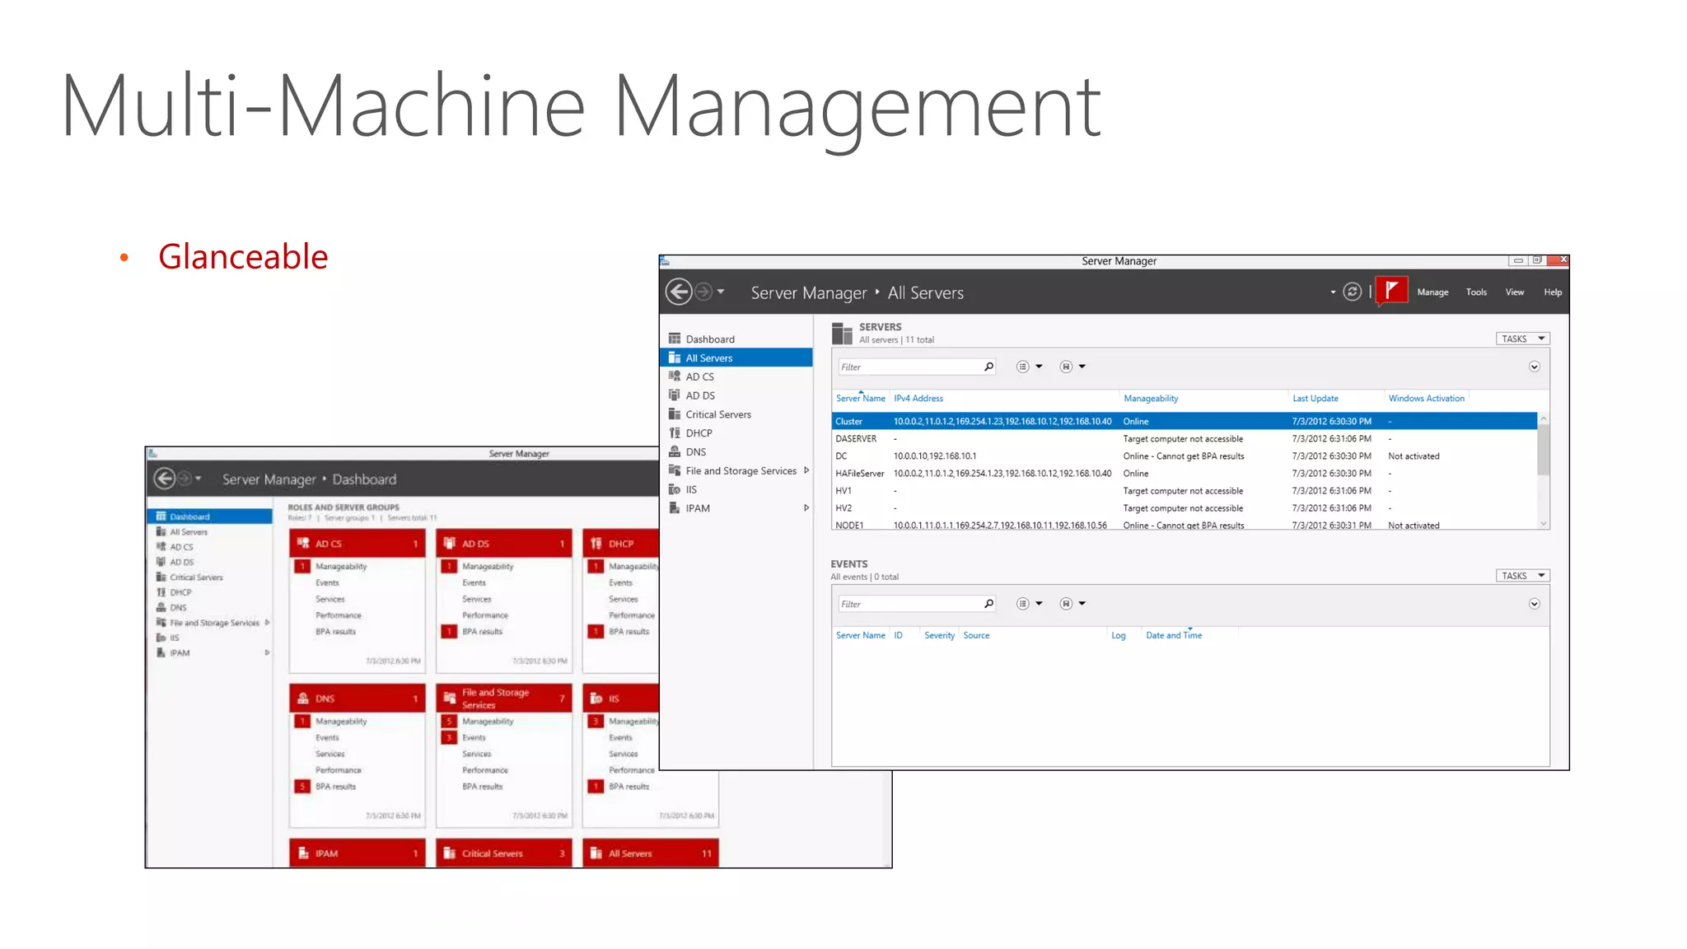Open the View menu
1687x949 pixels.
[1514, 292]
